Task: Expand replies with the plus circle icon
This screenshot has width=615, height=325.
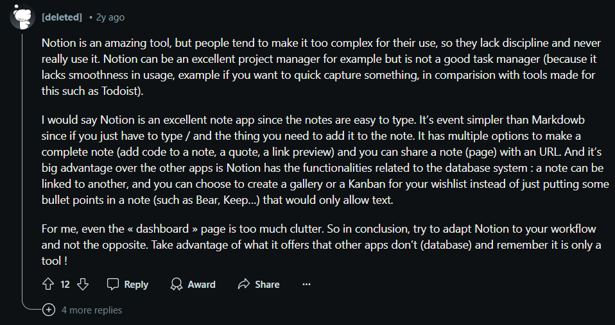Action: click(49, 310)
